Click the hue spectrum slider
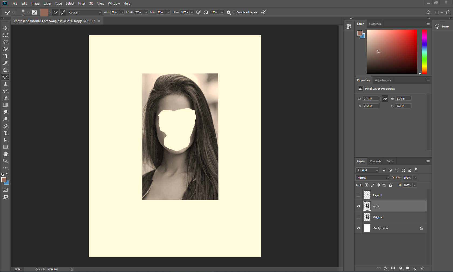The height and width of the screenshot is (272, 453). point(424,52)
